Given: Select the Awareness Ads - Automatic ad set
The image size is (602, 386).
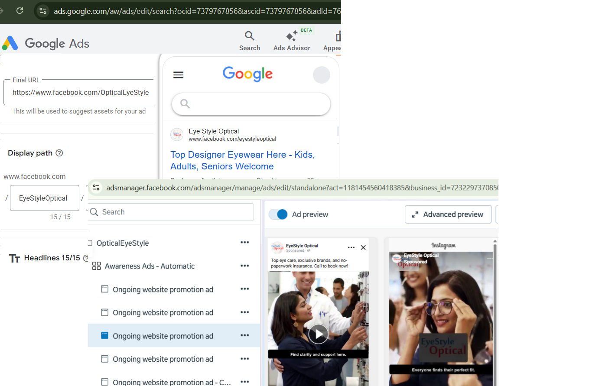Looking at the screenshot, I should click(150, 266).
